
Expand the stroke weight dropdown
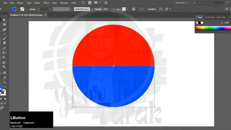[x=50, y=9]
